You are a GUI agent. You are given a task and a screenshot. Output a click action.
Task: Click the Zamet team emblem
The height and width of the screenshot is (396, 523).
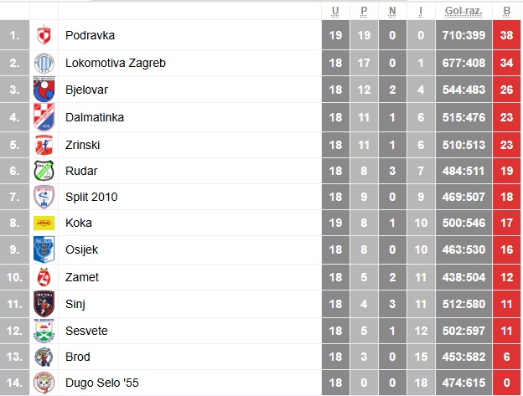tap(44, 277)
